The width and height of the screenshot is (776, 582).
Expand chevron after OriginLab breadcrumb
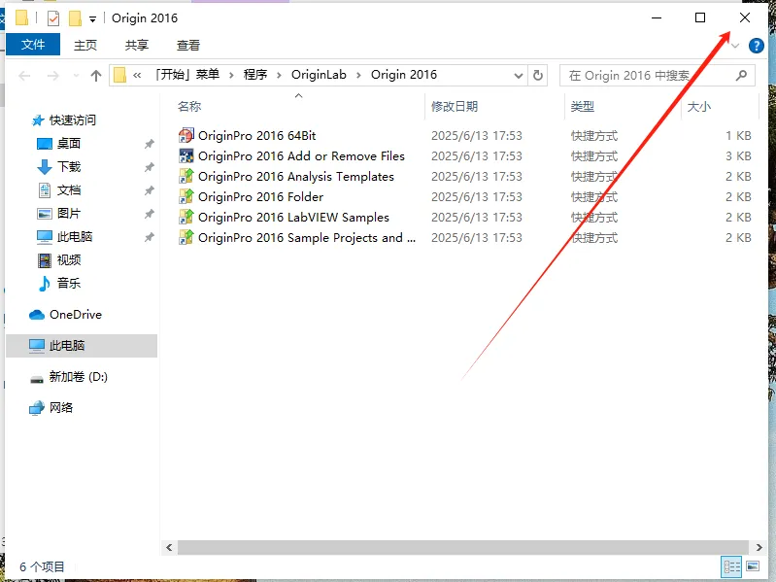(358, 75)
